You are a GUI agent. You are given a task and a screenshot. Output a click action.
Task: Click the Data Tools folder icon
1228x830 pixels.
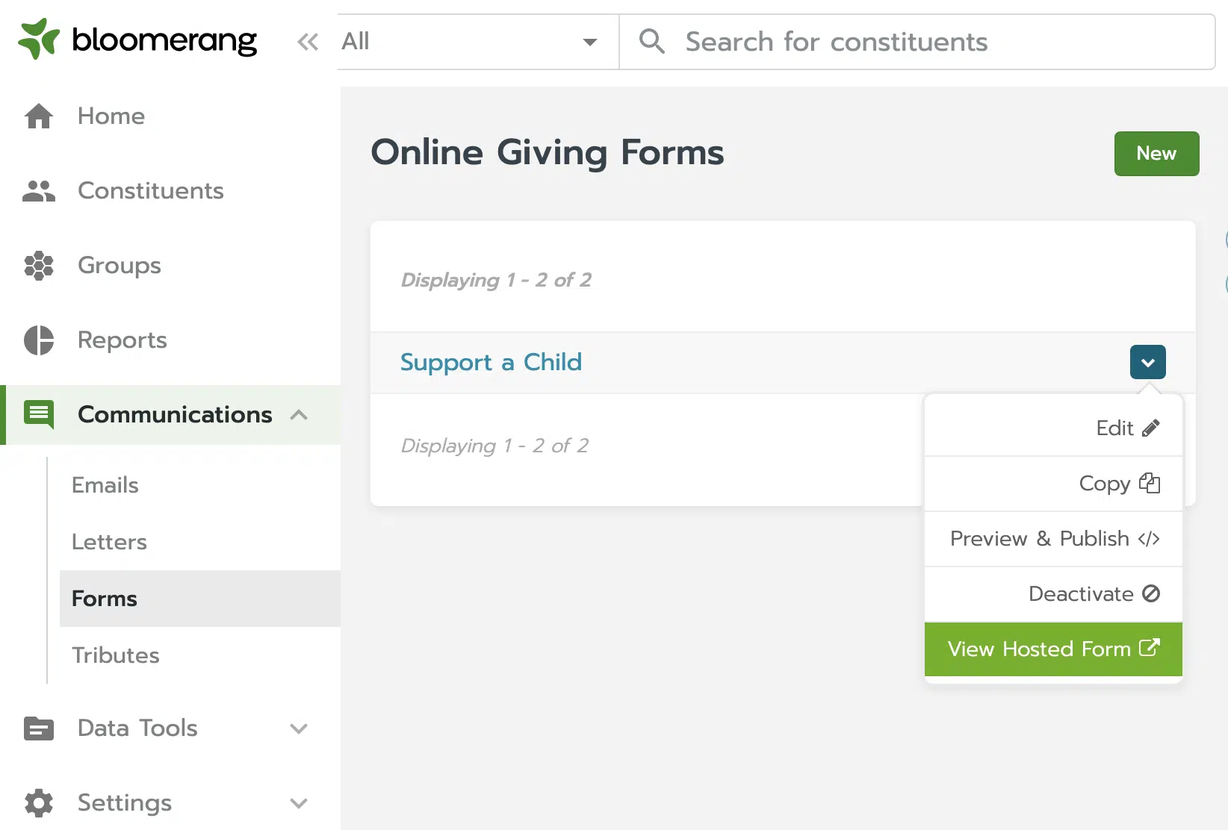point(39,728)
